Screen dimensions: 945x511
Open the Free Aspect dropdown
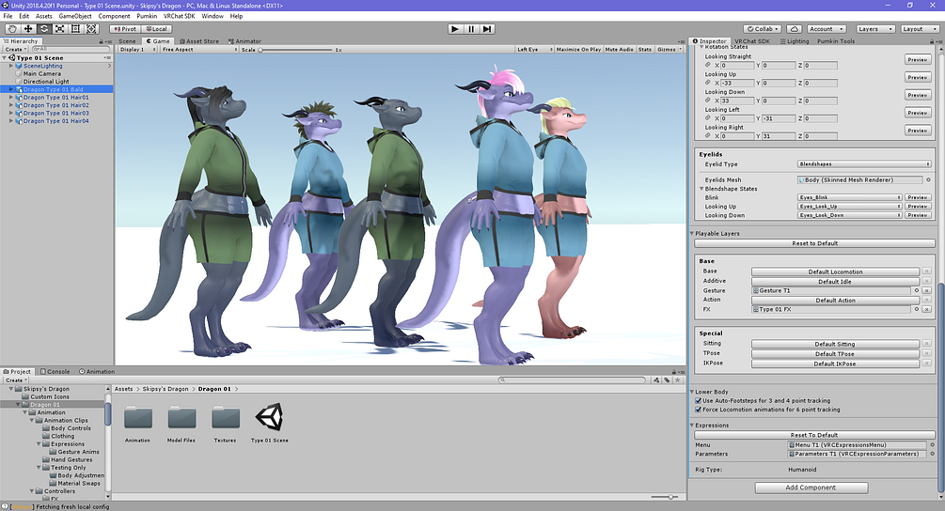click(x=199, y=50)
